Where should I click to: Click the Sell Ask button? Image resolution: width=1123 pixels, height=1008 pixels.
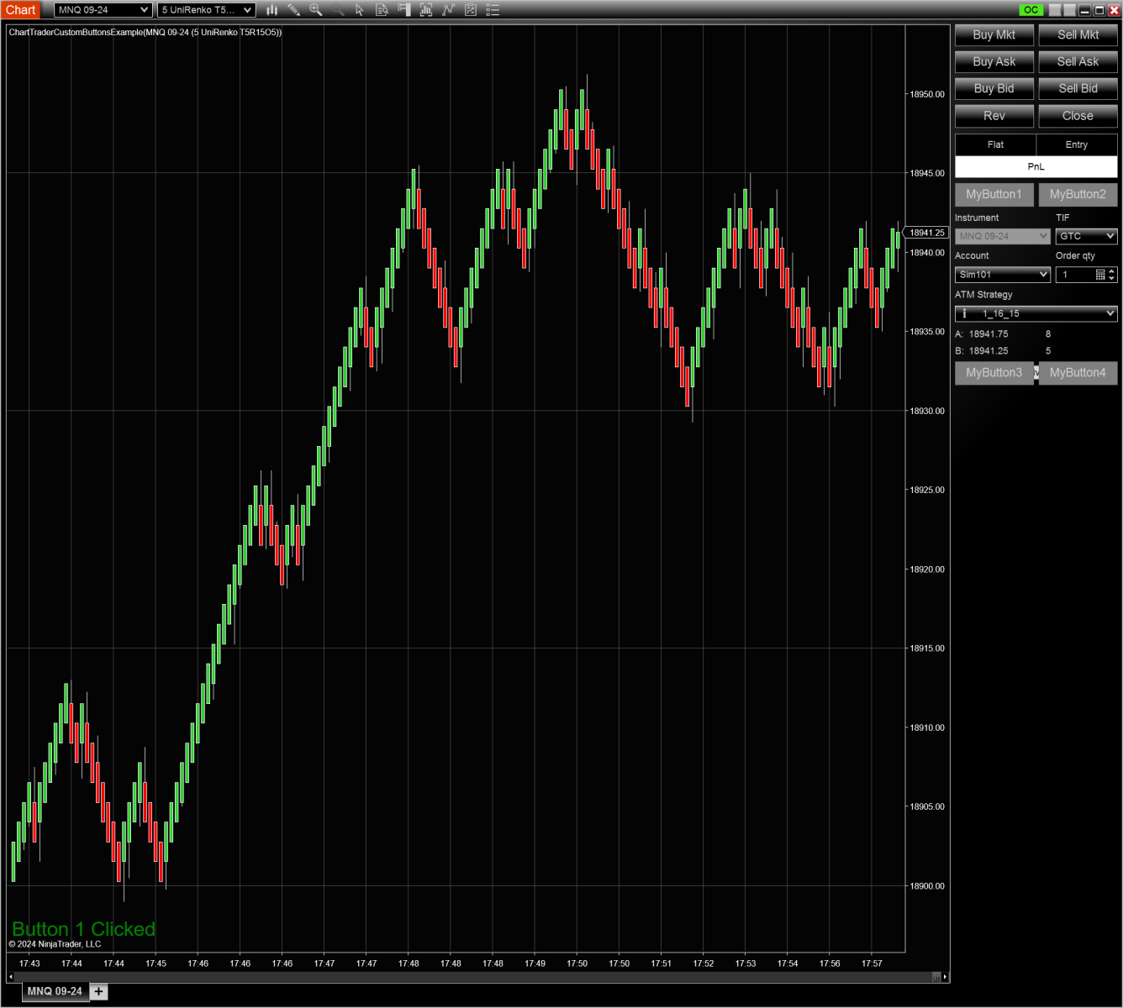point(1078,62)
